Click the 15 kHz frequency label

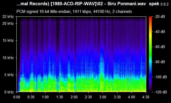click(8, 41)
